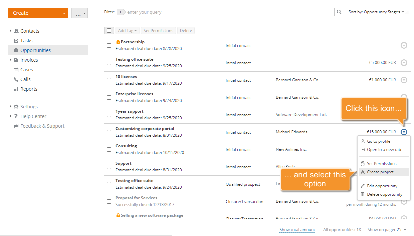The image size is (414, 236).
Task: Open actions menu for Partnership row
Action: tap(404, 45)
